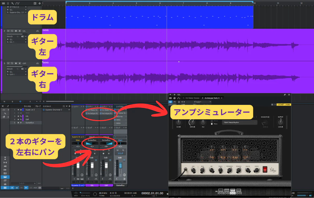This screenshot has height=198, width=314.
Task: Toggle the amp's red power switch
Action: click(x=265, y=170)
